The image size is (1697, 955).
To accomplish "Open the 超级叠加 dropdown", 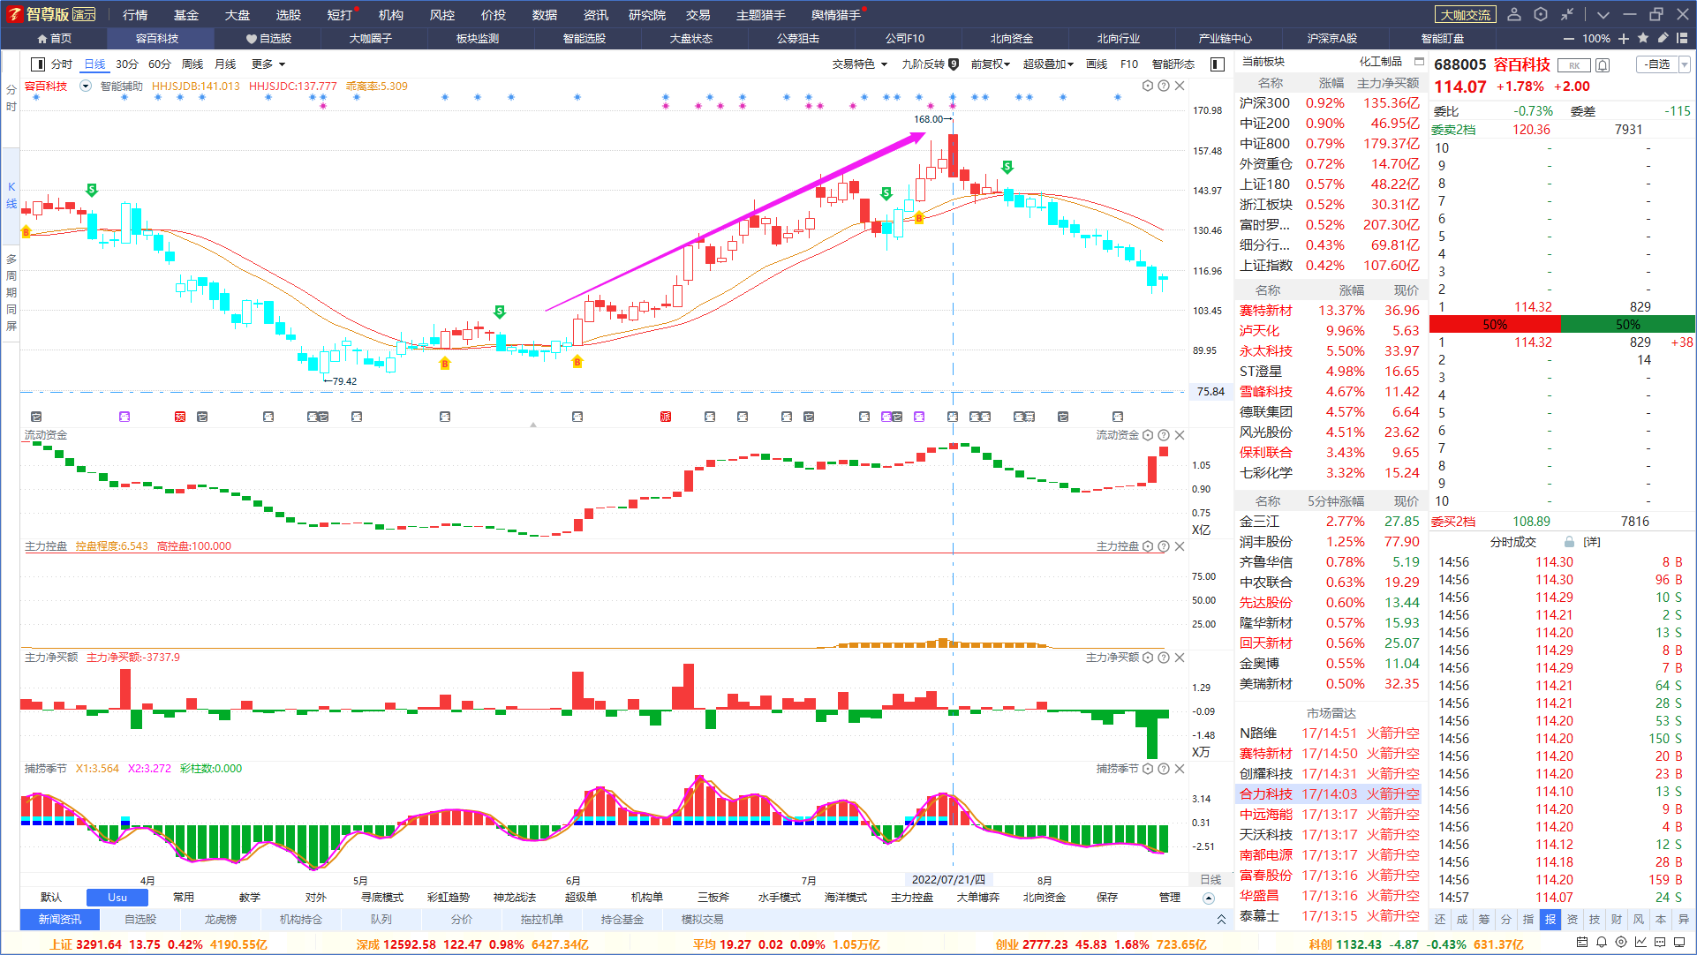I will point(1048,64).
